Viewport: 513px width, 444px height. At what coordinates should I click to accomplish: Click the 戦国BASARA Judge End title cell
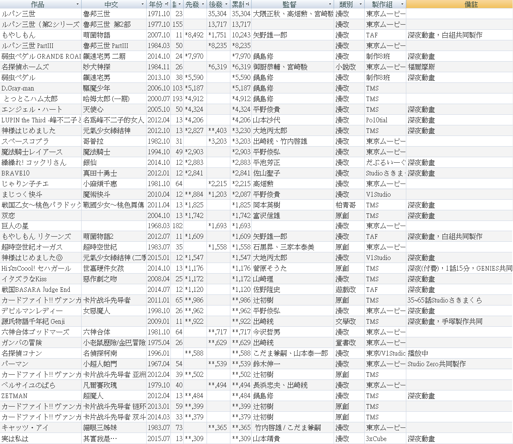41,289
